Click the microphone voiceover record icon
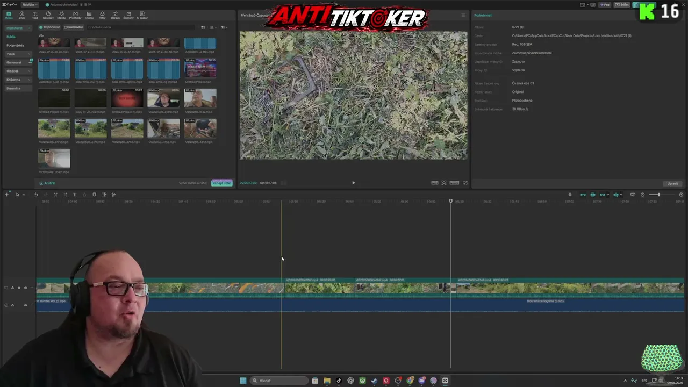Image resolution: width=688 pixels, height=387 pixels. [570, 195]
